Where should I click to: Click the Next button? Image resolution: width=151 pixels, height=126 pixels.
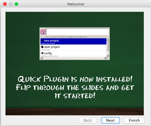[x=110, y=120]
